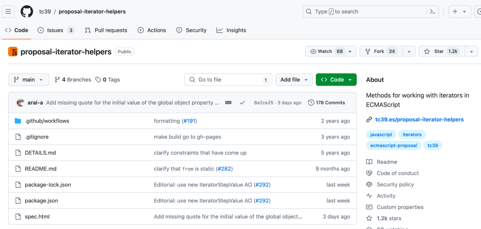Open the package-lock.json file
This screenshot has height=229, width=481.
(x=48, y=185)
